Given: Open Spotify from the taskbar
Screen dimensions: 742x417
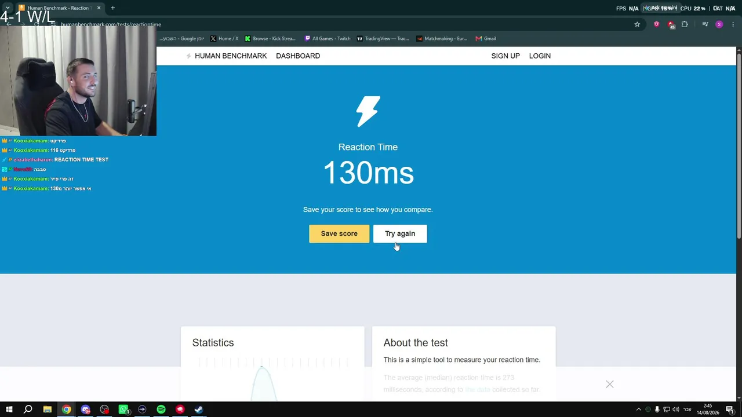Looking at the screenshot, I should [161, 409].
